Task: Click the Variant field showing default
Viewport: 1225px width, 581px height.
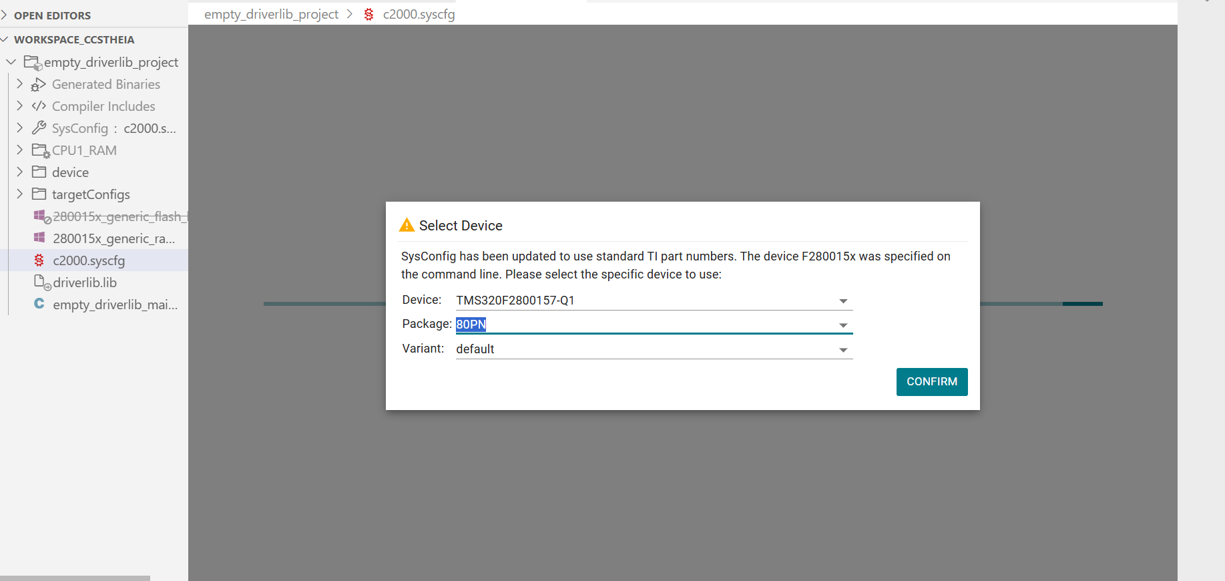Action: tap(654, 349)
